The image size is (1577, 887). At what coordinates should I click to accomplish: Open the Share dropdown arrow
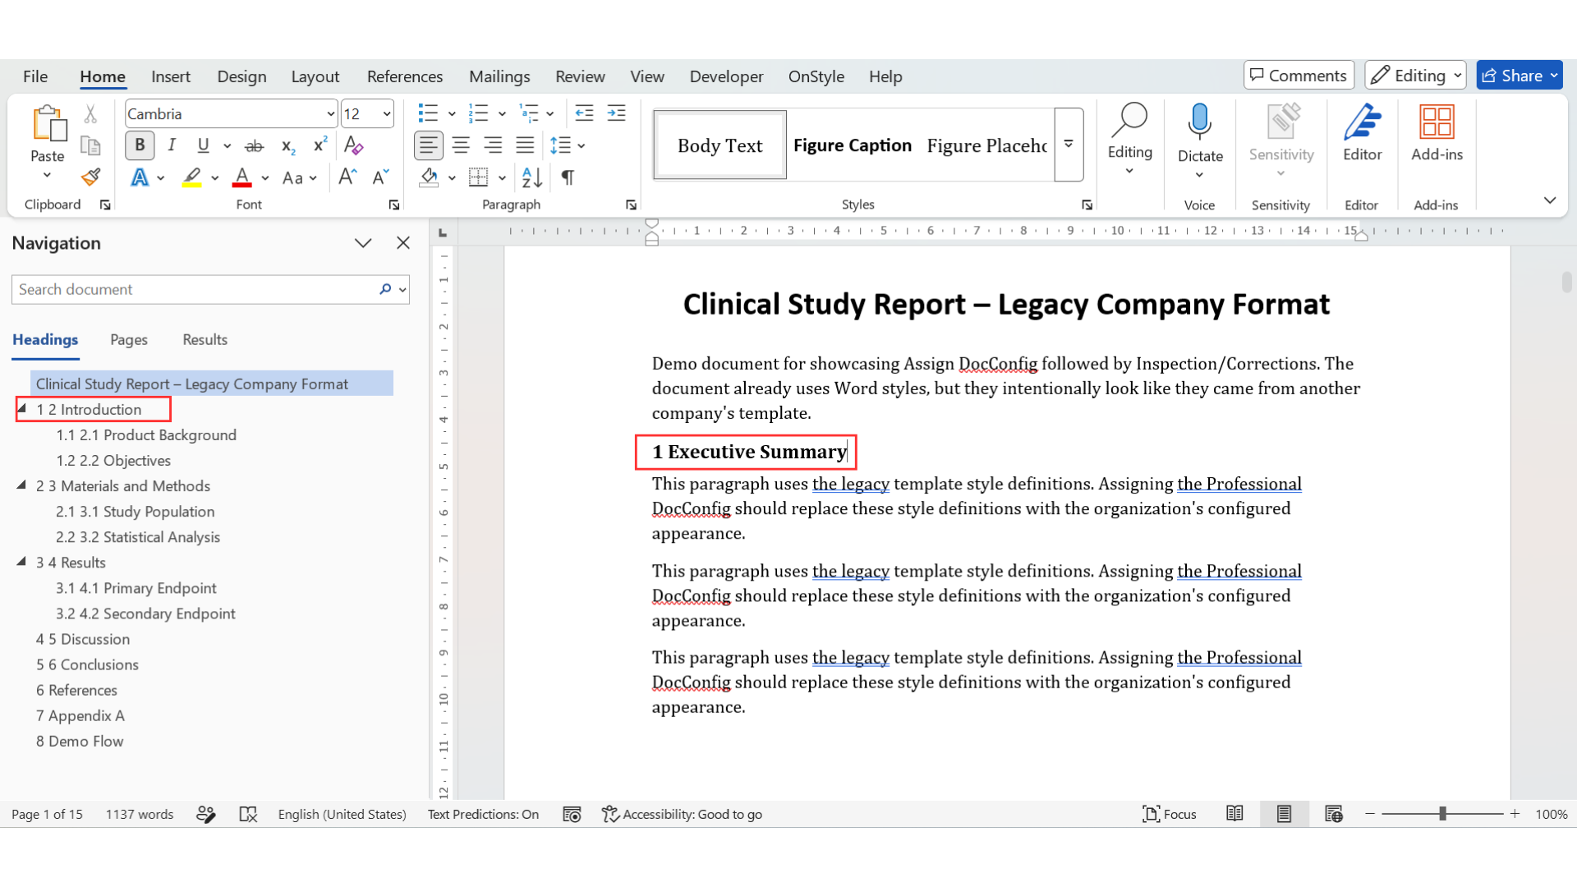[1554, 76]
